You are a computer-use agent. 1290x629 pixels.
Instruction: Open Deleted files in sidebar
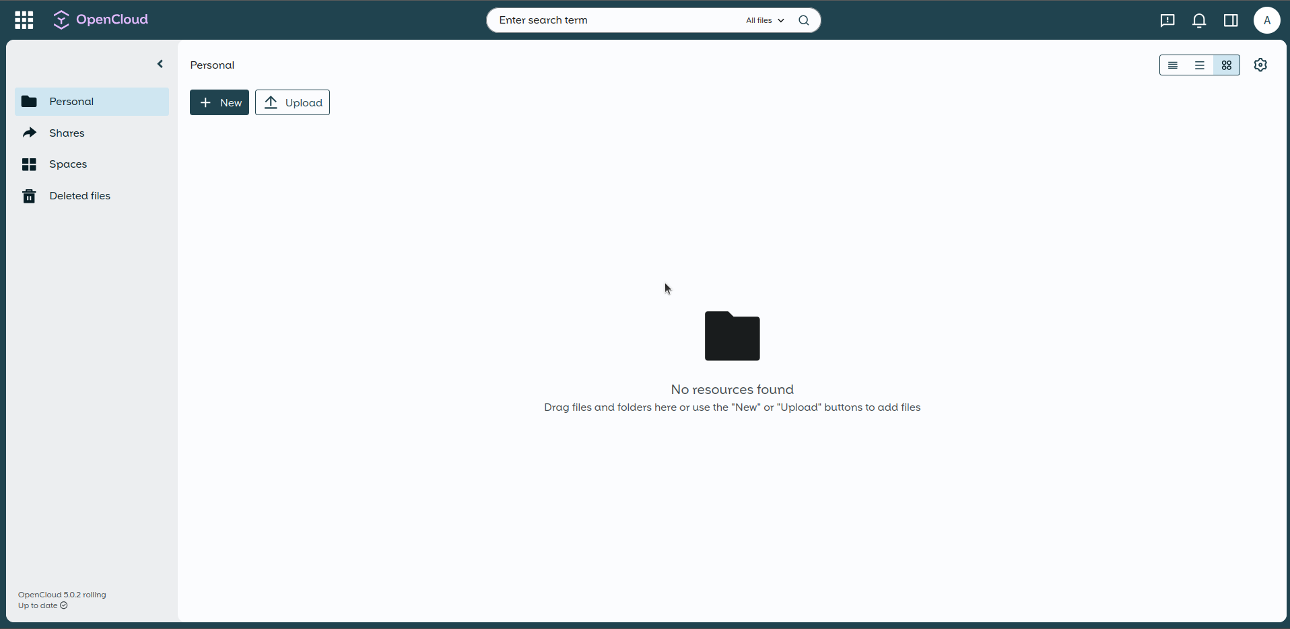coord(79,196)
